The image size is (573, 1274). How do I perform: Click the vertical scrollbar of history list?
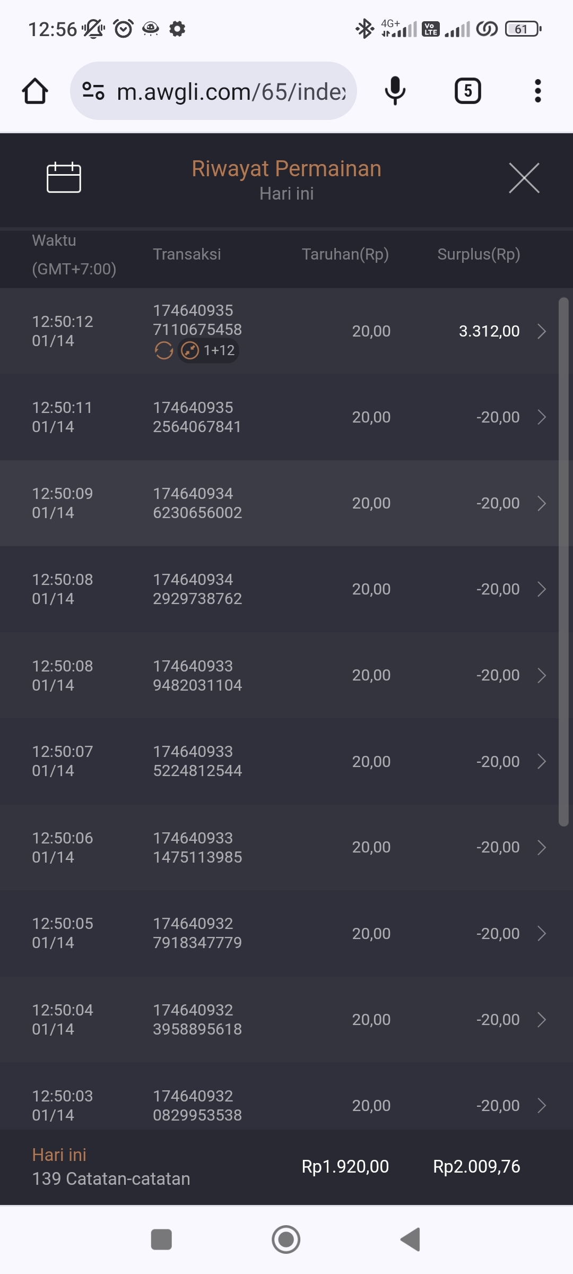click(x=563, y=563)
